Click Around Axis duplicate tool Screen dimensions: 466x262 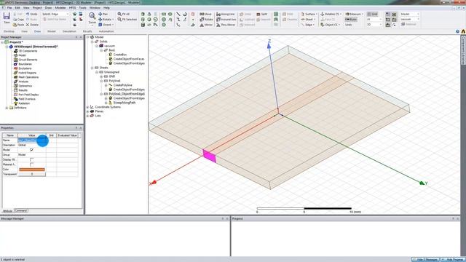tap(226, 20)
